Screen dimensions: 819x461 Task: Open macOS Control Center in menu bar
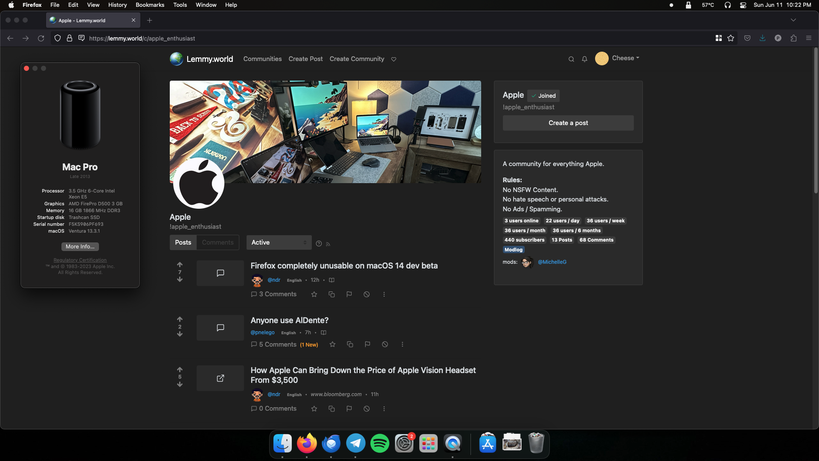click(743, 5)
